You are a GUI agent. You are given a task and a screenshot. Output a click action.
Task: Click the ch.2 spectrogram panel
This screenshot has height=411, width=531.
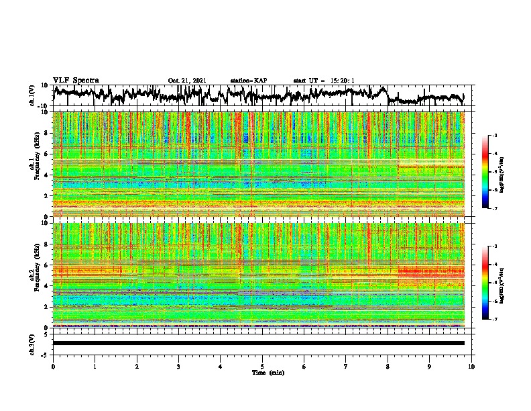click(259, 275)
